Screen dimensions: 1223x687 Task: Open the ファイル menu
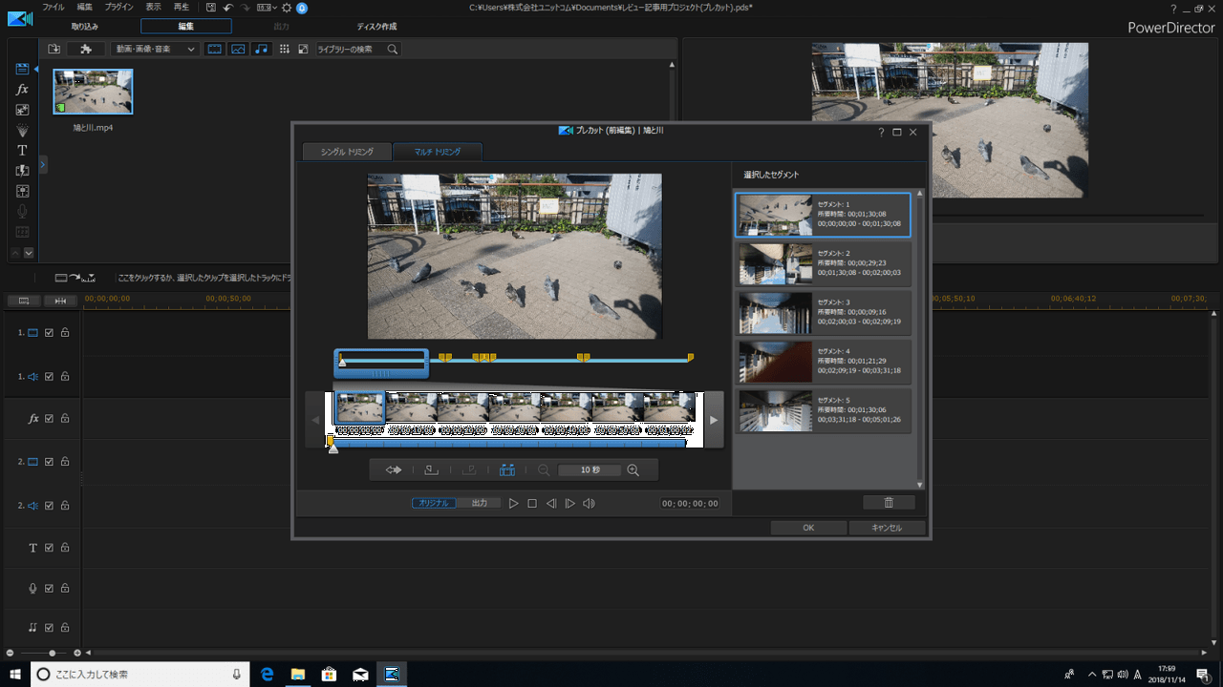click(54, 7)
